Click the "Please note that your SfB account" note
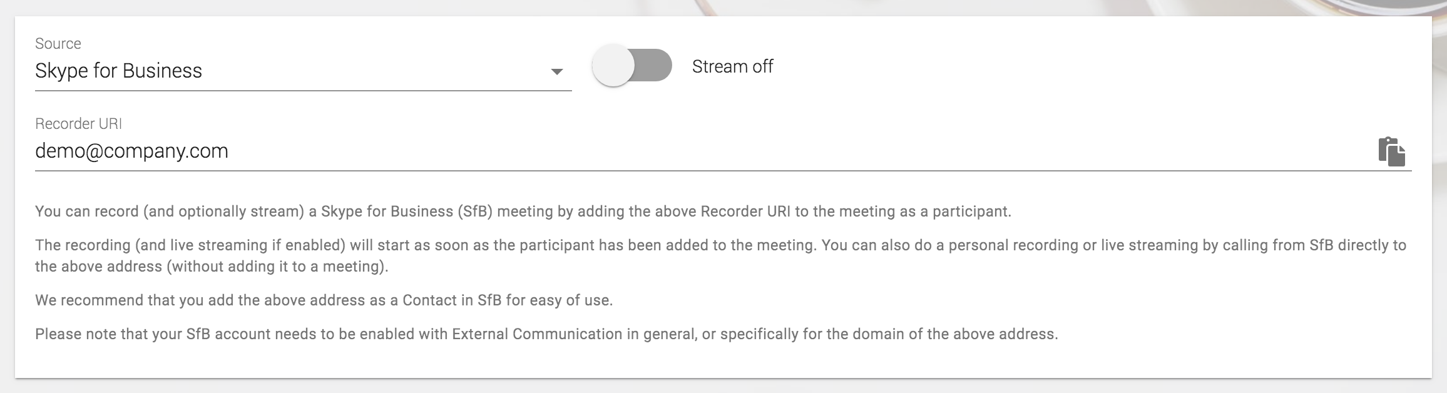Screen dimensions: 1447x393 click(546, 334)
